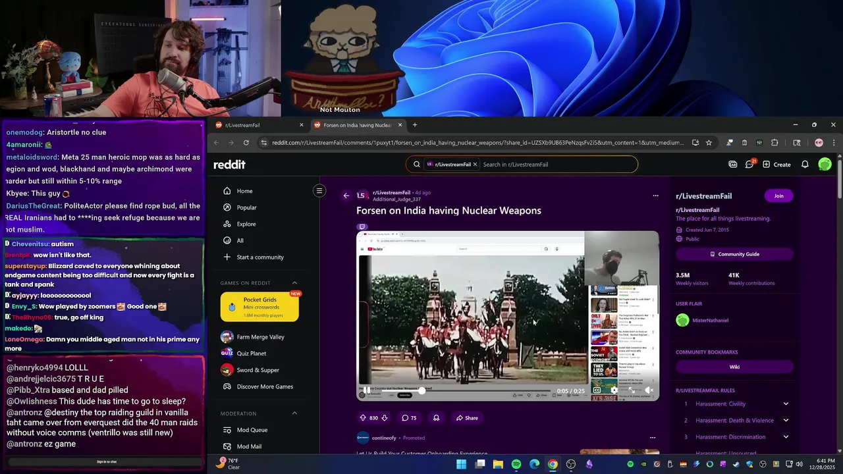Viewport: 843px width, 474px height.
Task: Click the Create post button
Action: (x=776, y=165)
